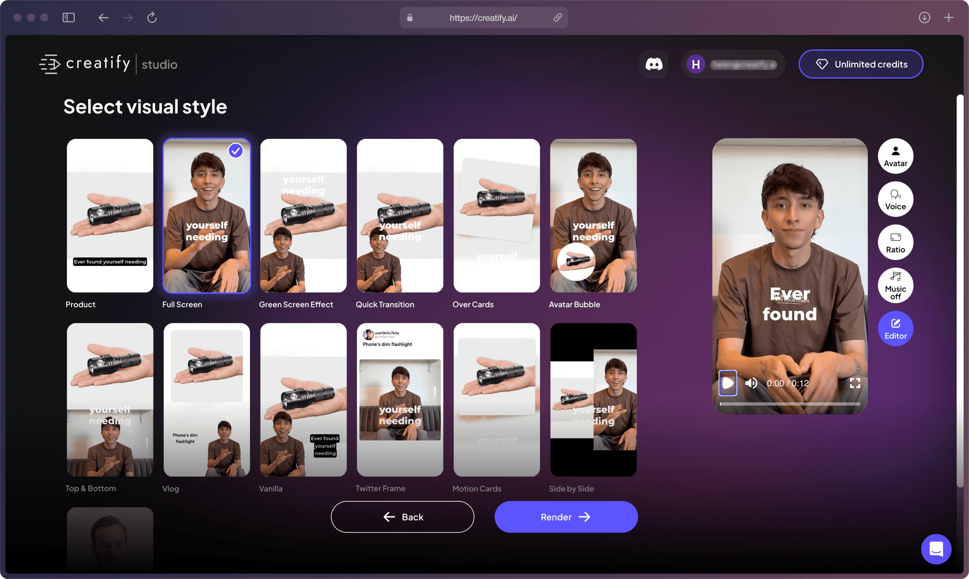Open the video Editor
Screen dimensions: 969x579
tap(895, 329)
